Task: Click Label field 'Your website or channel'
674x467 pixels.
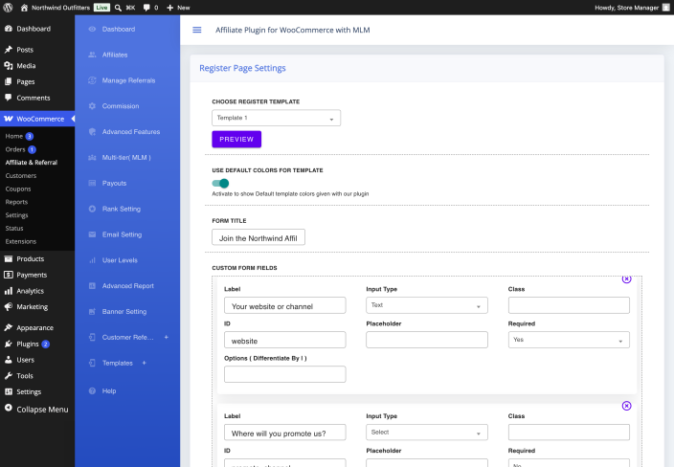Action: (x=284, y=305)
